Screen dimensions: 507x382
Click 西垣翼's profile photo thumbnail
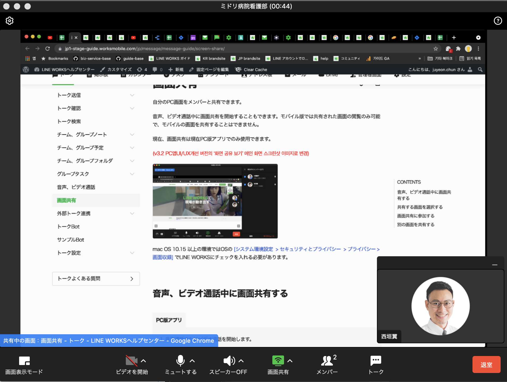[440, 306]
